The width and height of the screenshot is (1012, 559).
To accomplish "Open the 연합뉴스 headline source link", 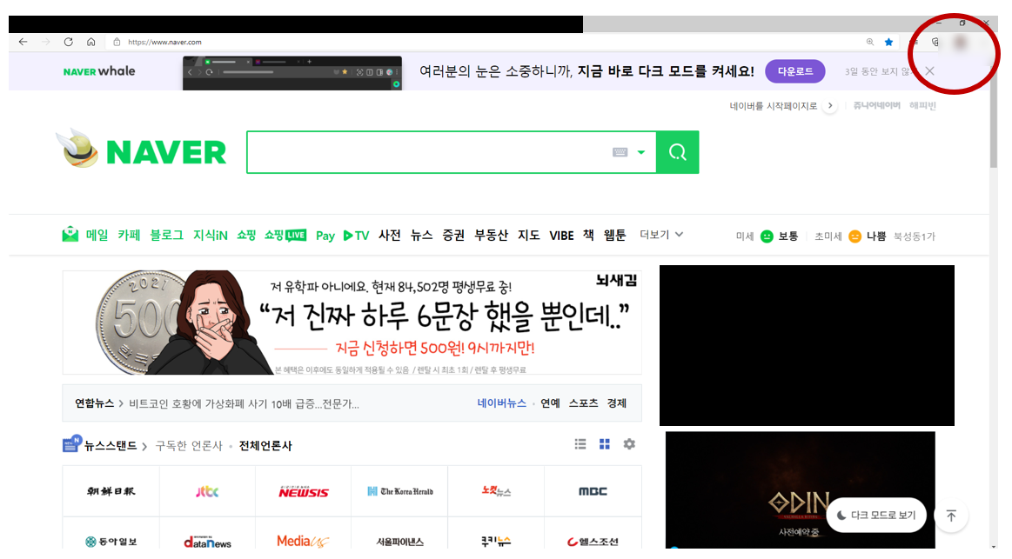I will coord(94,403).
